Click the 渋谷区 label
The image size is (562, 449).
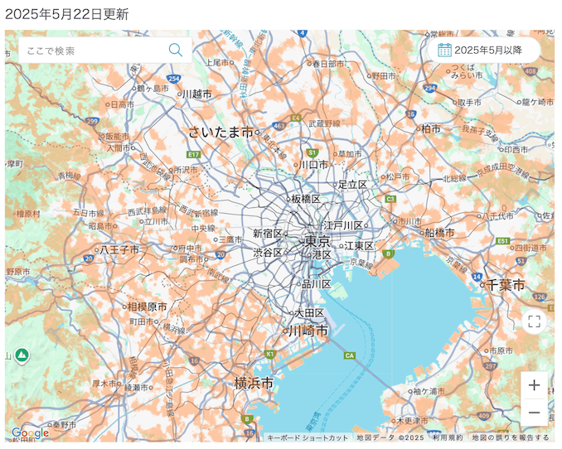tap(268, 253)
